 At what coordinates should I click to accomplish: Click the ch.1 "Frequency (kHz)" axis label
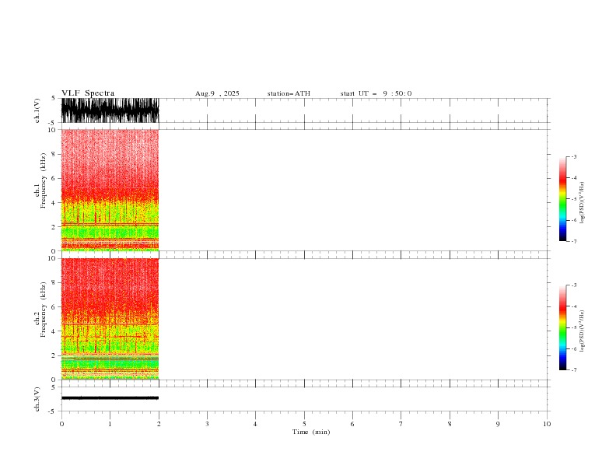click(x=44, y=180)
